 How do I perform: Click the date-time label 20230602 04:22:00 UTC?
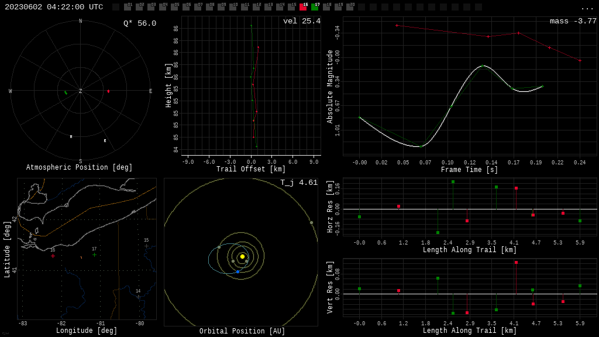coord(54,7)
